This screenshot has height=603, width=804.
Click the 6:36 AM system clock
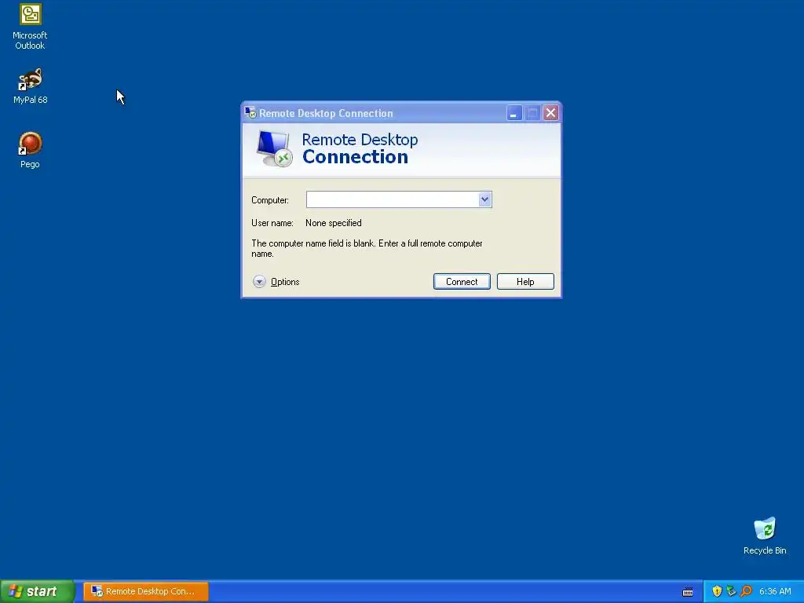point(775,591)
